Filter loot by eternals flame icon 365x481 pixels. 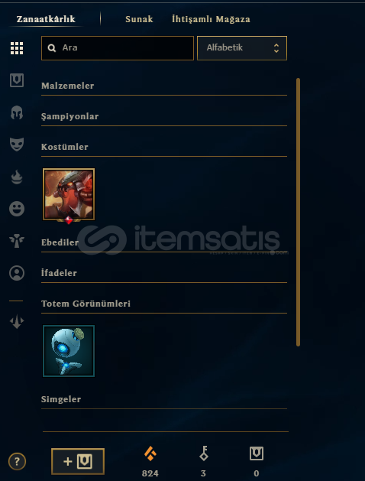point(17,177)
